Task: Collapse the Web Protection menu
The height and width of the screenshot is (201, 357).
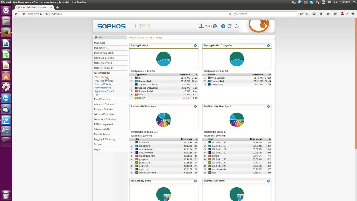Action: (x=110, y=73)
